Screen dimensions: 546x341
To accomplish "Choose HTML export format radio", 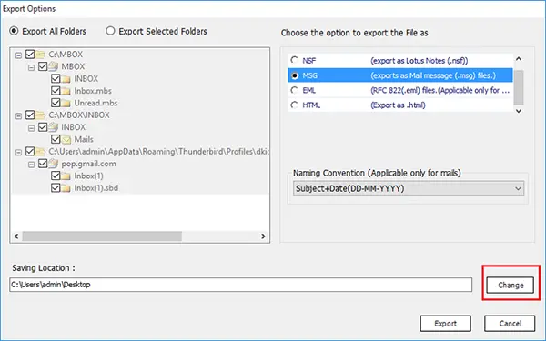I will 295,105.
